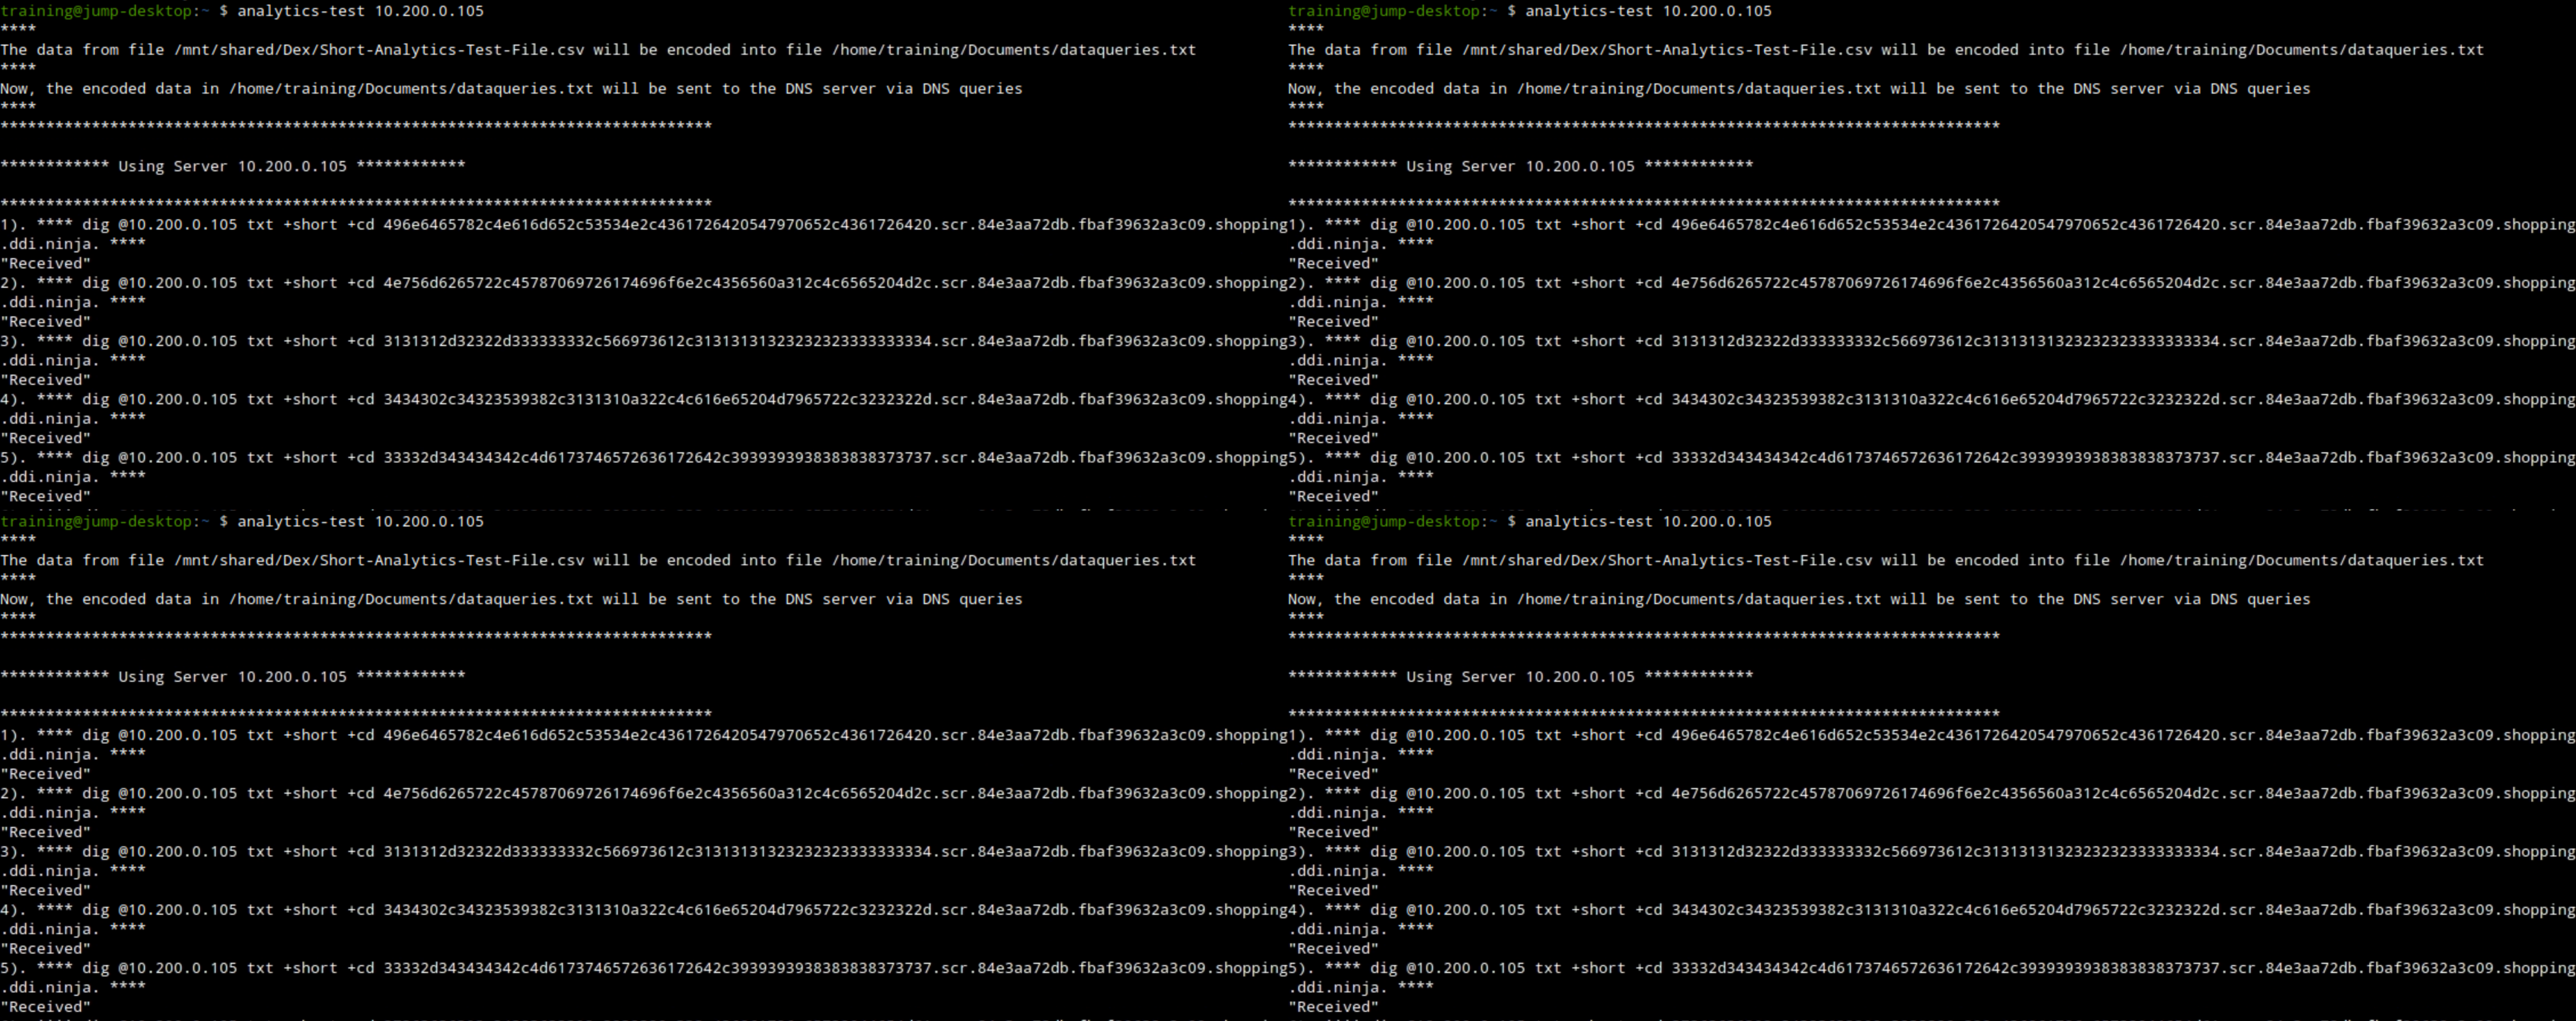Viewport: 2576px width, 1021px height.
Task: Click 'Using Server 10.200.0.105' header in top-left pane
Action: click(232, 166)
